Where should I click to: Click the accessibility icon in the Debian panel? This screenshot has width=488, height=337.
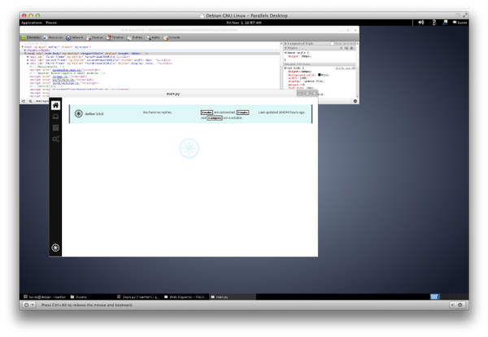point(434,23)
